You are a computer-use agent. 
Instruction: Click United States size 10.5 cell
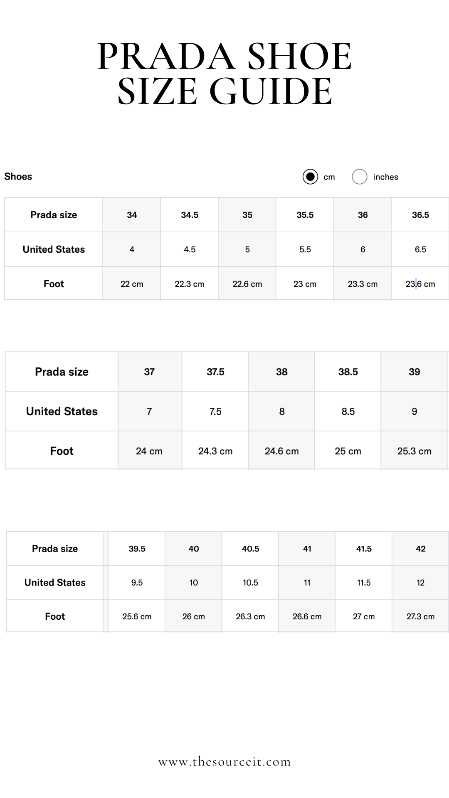click(250, 583)
